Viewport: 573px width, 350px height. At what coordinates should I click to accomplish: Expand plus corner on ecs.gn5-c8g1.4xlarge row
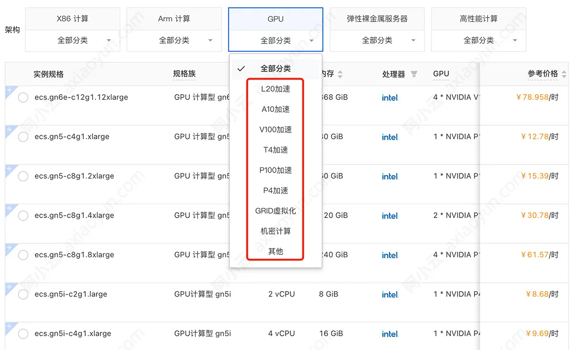pyautogui.click(x=9, y=208)
